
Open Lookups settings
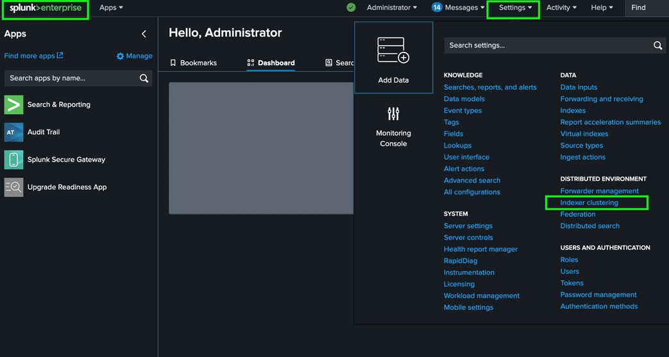[x=457, y=145]
